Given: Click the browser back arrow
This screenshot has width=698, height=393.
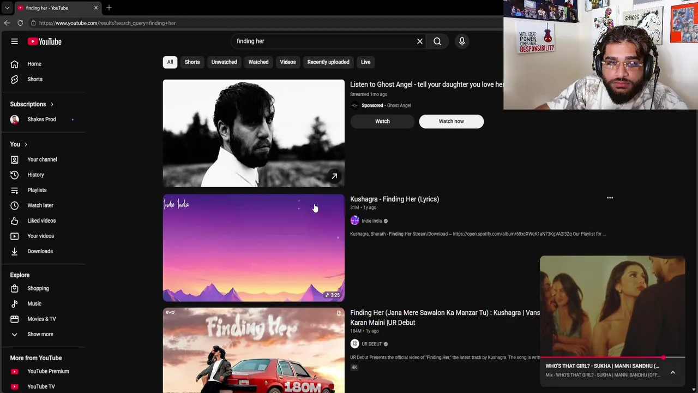Looking at the screenshot, I should point(7,23).
